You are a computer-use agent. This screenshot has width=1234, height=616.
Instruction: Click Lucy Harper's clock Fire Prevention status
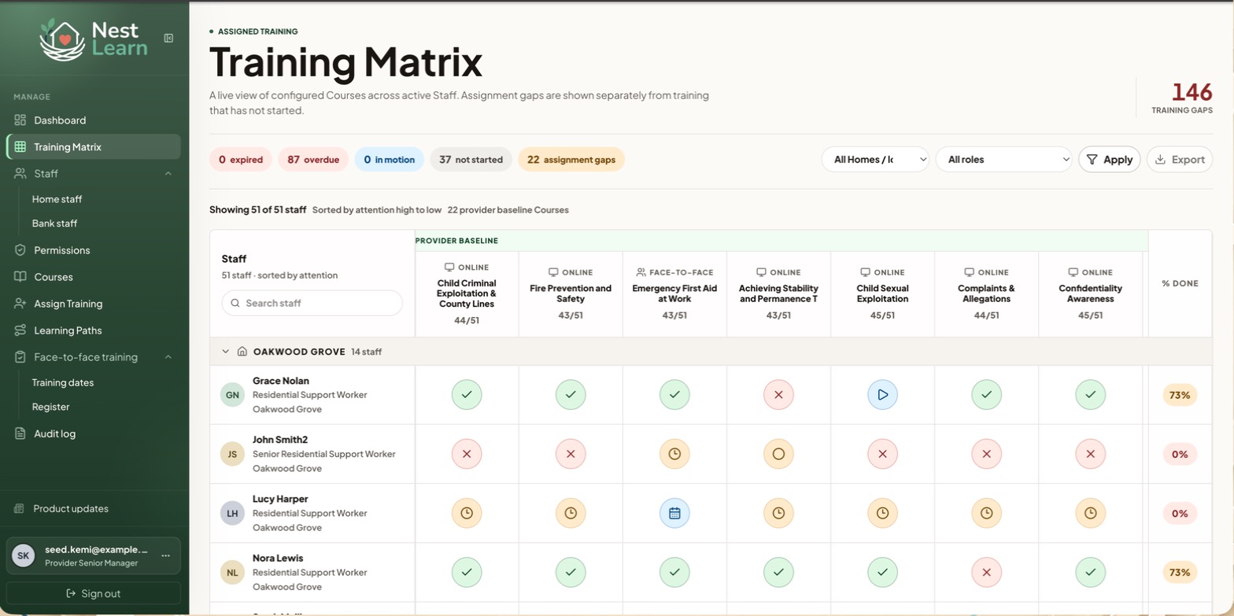point(571,513)
